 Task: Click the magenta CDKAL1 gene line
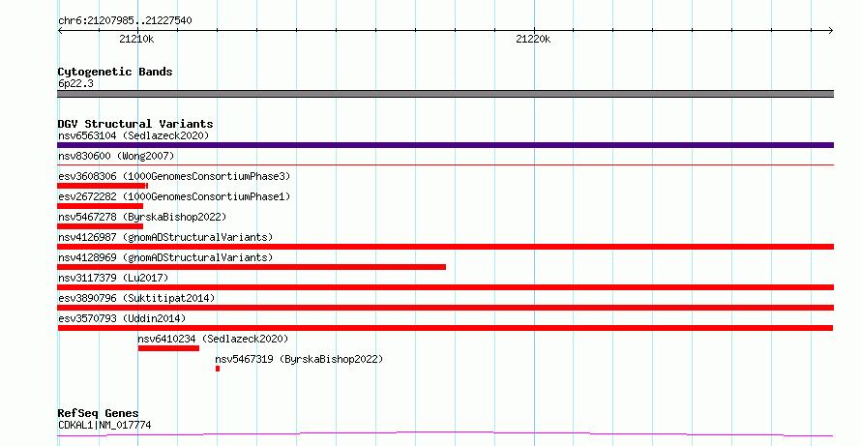[x=445, y=434]
